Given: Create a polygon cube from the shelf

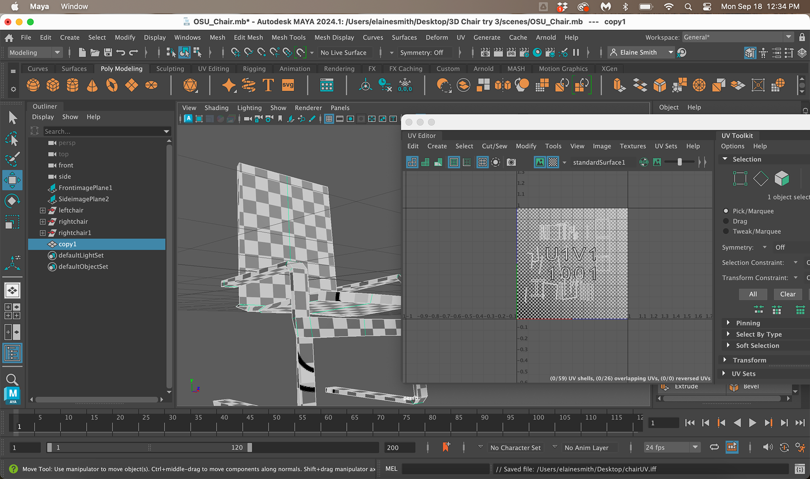Looking at the screenshot, I should coord(53,85).
